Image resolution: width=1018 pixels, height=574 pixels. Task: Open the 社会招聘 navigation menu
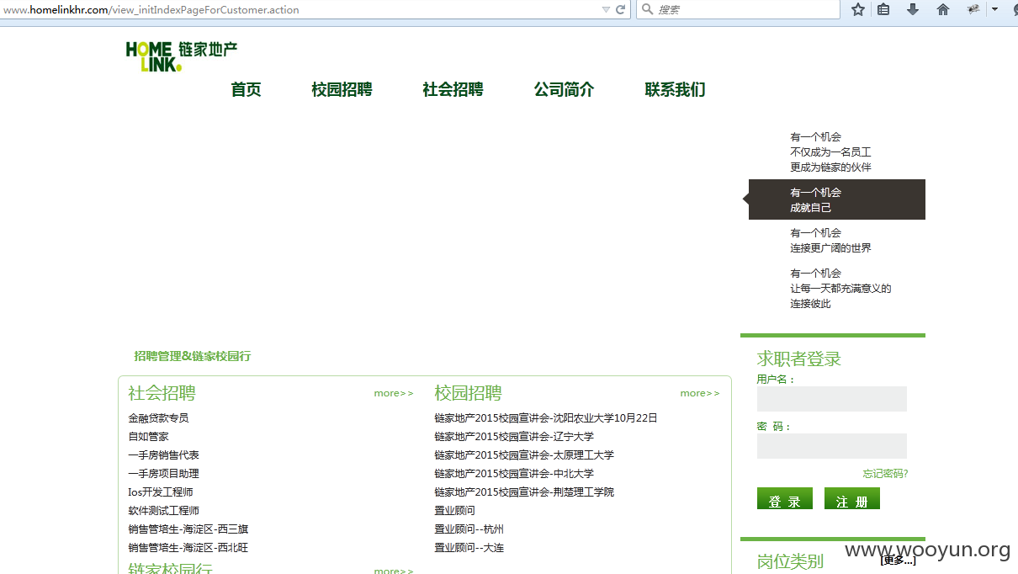click(x=453, y=89)
